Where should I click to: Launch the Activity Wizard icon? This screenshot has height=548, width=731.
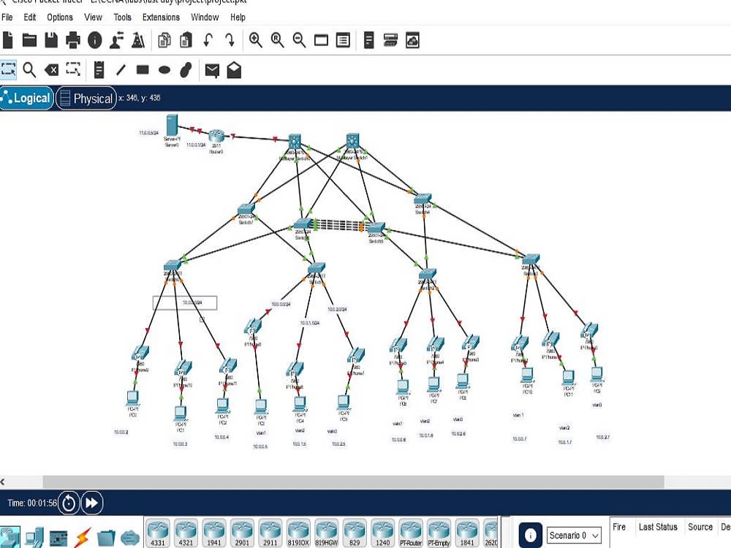point(138,40)
